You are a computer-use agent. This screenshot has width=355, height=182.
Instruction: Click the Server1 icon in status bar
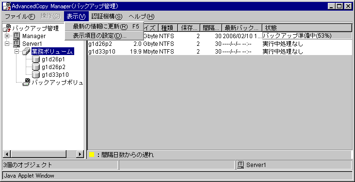[x=241, y=165]
